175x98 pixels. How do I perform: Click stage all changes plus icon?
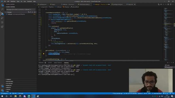coord(32,12)
